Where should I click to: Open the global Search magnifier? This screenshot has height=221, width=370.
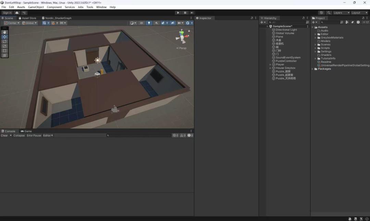click(329, 13)
